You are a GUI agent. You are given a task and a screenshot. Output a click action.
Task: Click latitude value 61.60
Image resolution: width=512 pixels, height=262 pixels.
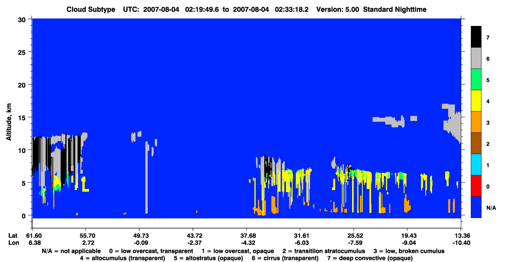coord(33,236)
